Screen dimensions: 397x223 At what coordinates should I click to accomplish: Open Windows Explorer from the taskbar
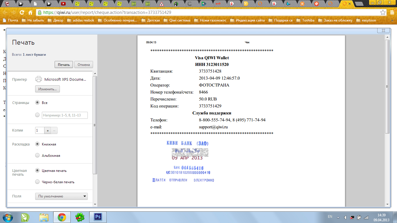pyautogui.click(x=44, y=217)
